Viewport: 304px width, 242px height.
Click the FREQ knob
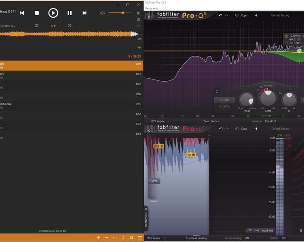(x=246, y=100)
